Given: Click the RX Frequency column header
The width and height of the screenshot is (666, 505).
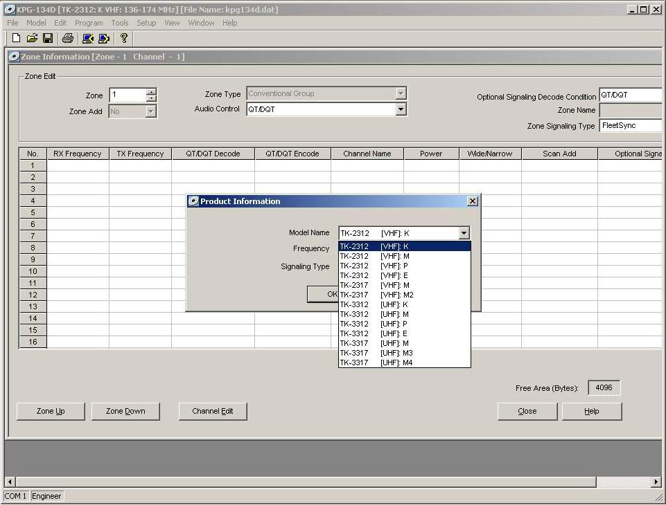Looking at the screenshot, I should pyautogui.click(x=78, y=154).
